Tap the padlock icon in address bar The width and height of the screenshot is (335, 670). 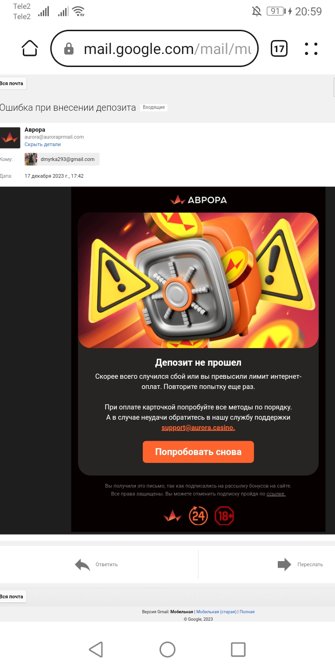pos(69,49)
